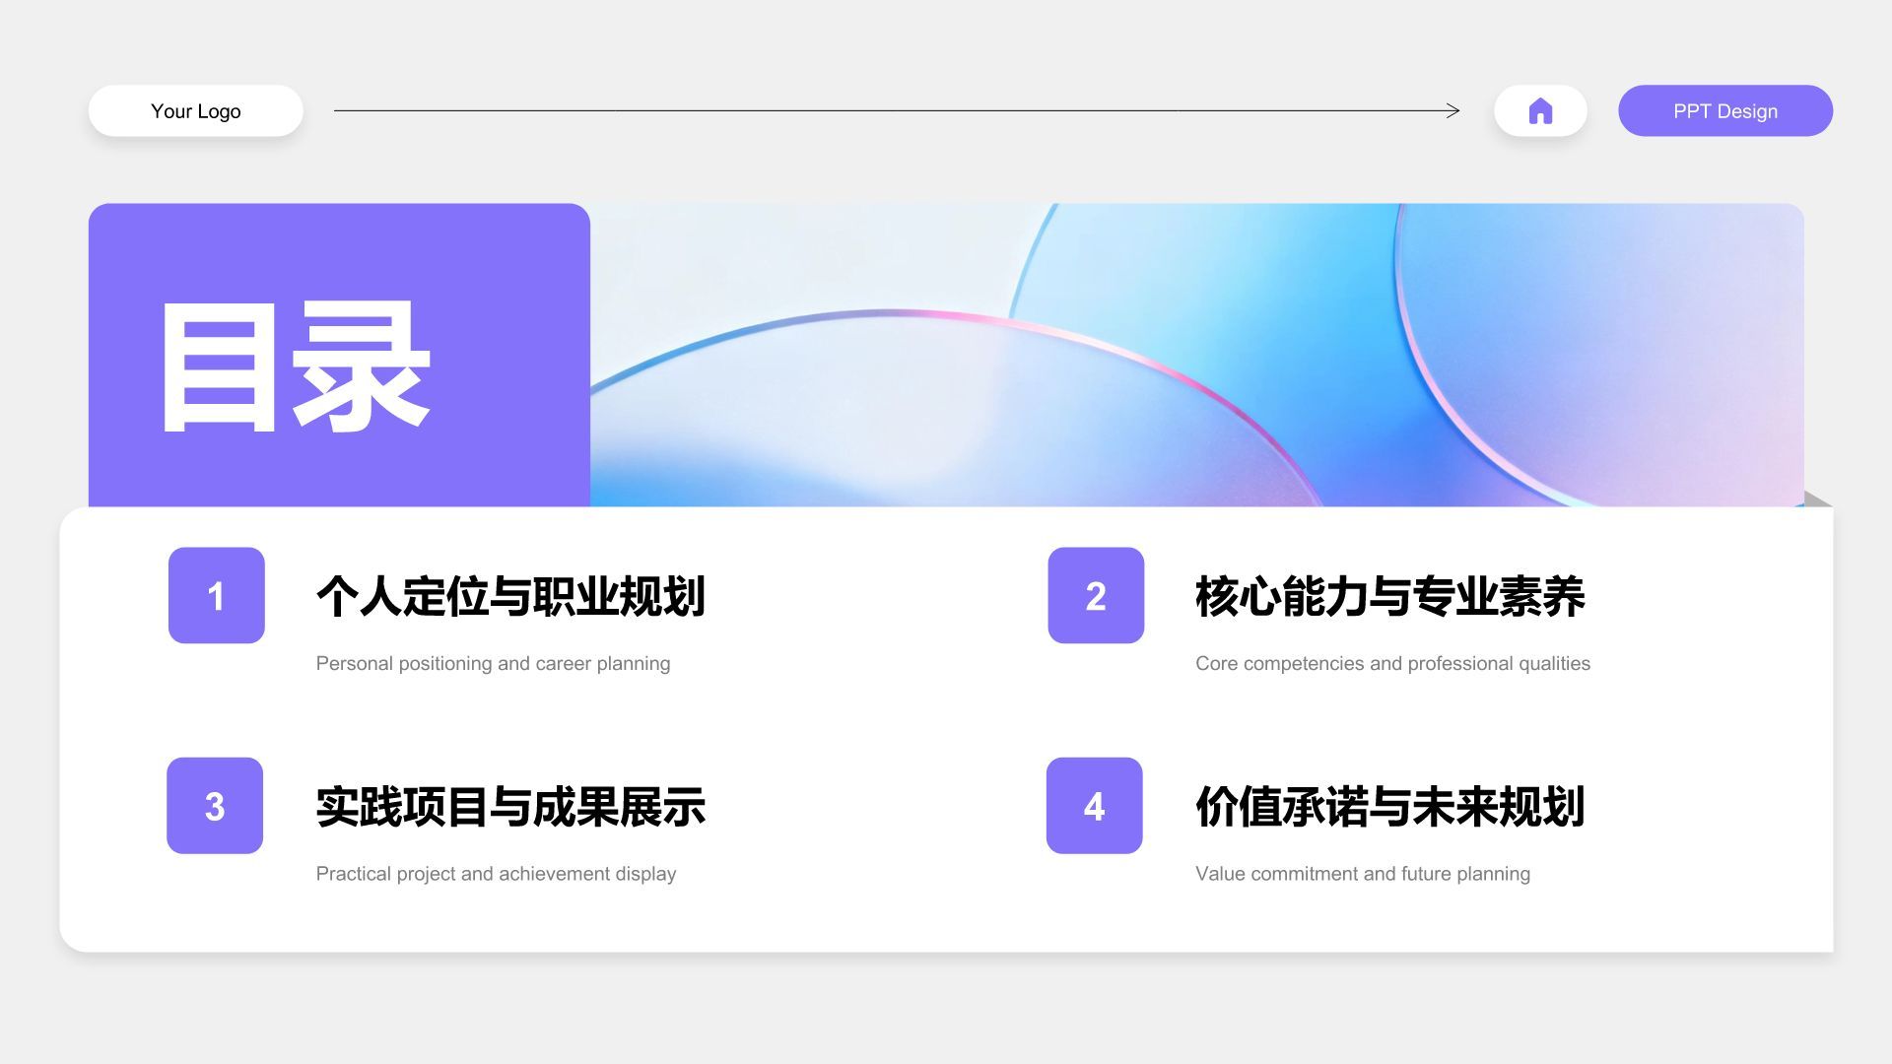Open section 个人定位与职业规划

510,597
